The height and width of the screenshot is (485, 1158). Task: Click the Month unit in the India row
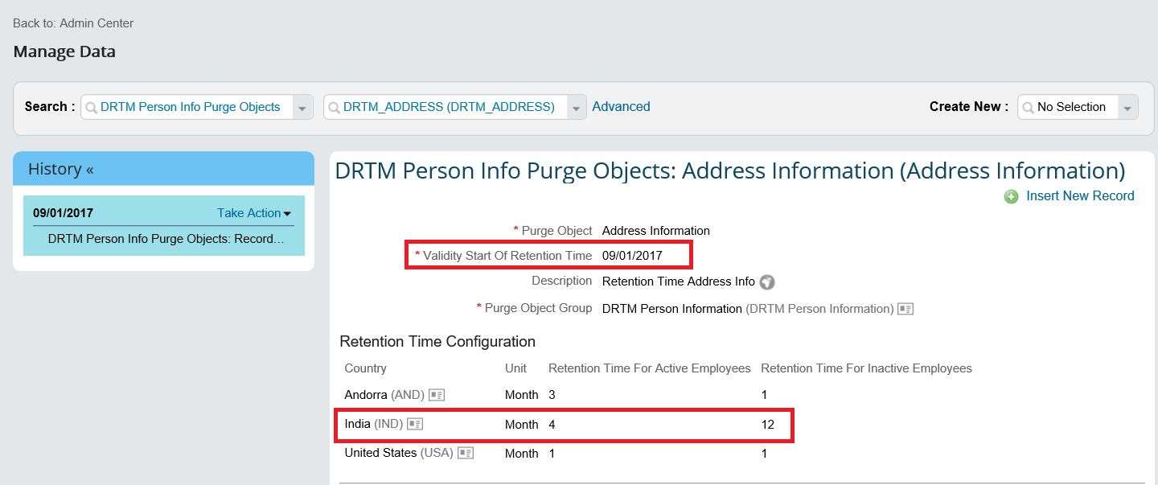(x=521, y=425)
